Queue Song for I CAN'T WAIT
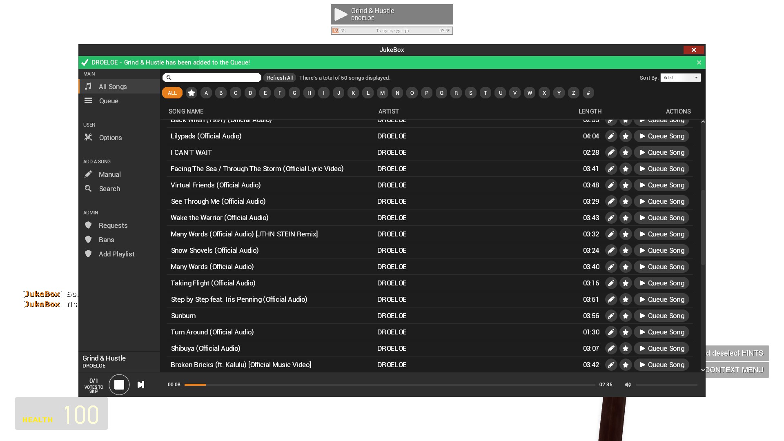The width and height of the screenshot is (784, 441). (x=661, y=152)
